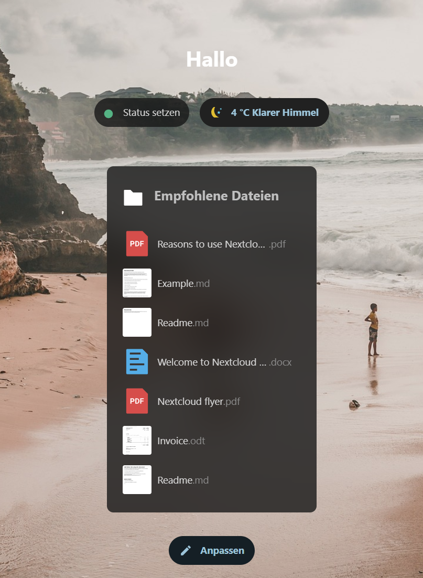Click the Invoice.odt preview thumbnail
Screen dimensions: 423x578
pyautogui.click(x=137, y=441)
